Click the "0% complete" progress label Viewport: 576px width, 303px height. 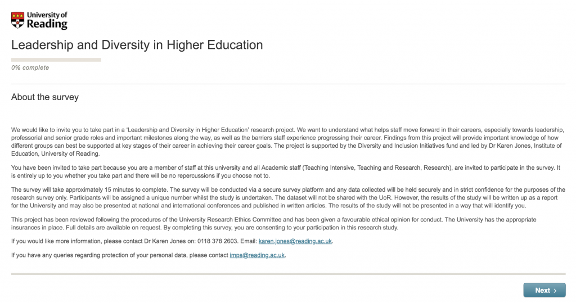point(30,68)
